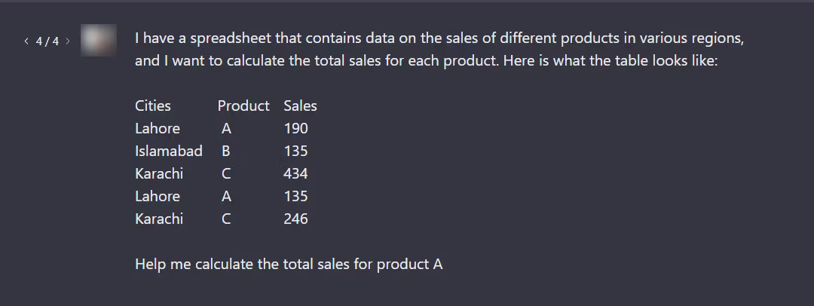Click product B in the Islamabad row
Image resolution: width=814 pixels, height=306 pixels.
[x=226, y=151]
